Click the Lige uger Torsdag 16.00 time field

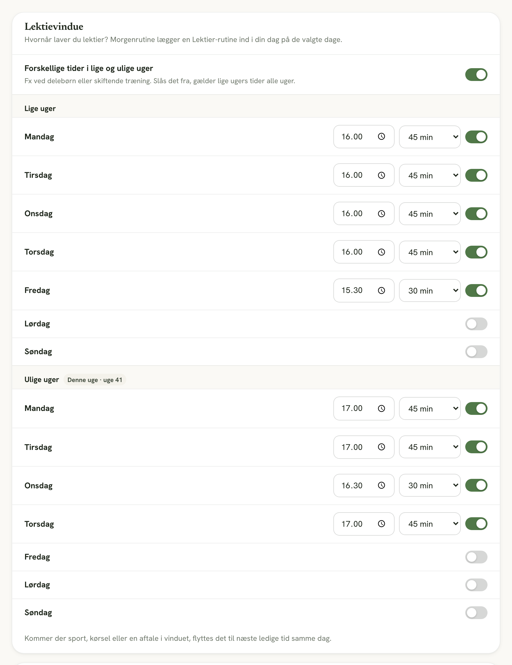point(364,252)
